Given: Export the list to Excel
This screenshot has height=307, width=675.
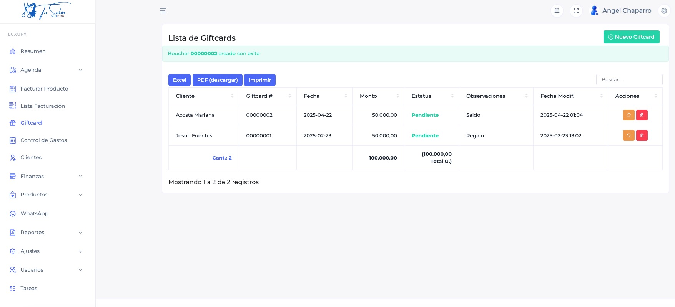Looking at the screenshot, I should (x=179, y=80).
